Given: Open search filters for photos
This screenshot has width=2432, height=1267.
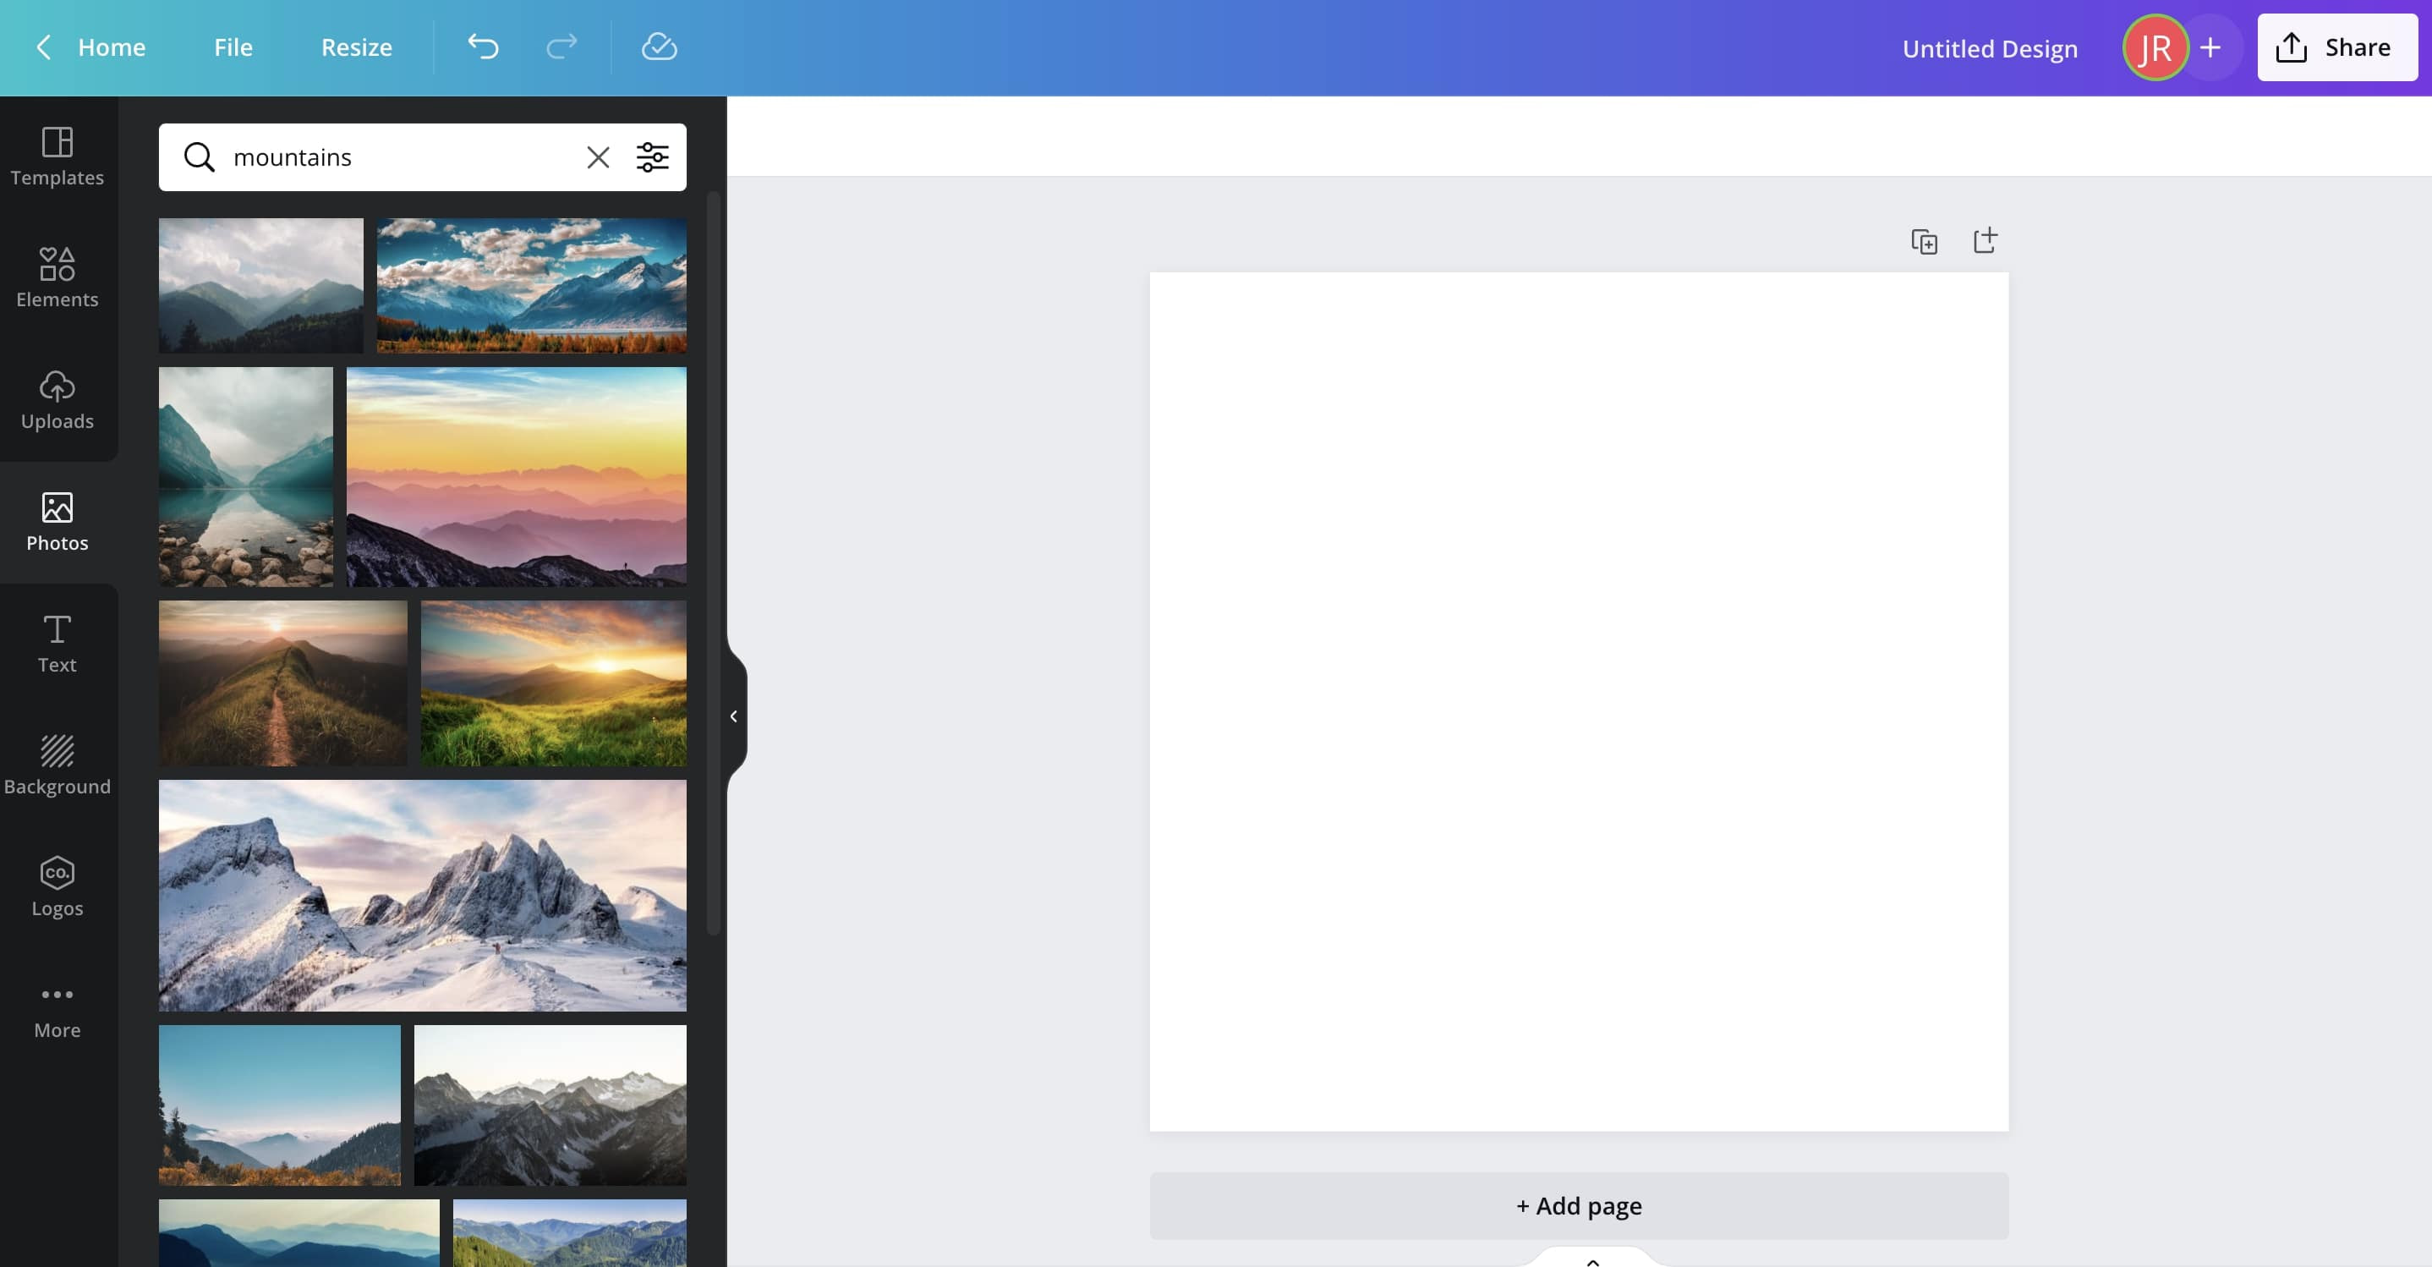Looking at the screenshot, I should coord(651,156).
